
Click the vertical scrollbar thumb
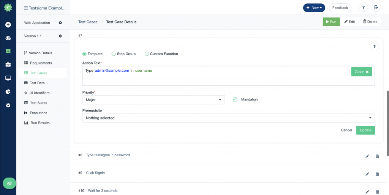coord(388,123)
